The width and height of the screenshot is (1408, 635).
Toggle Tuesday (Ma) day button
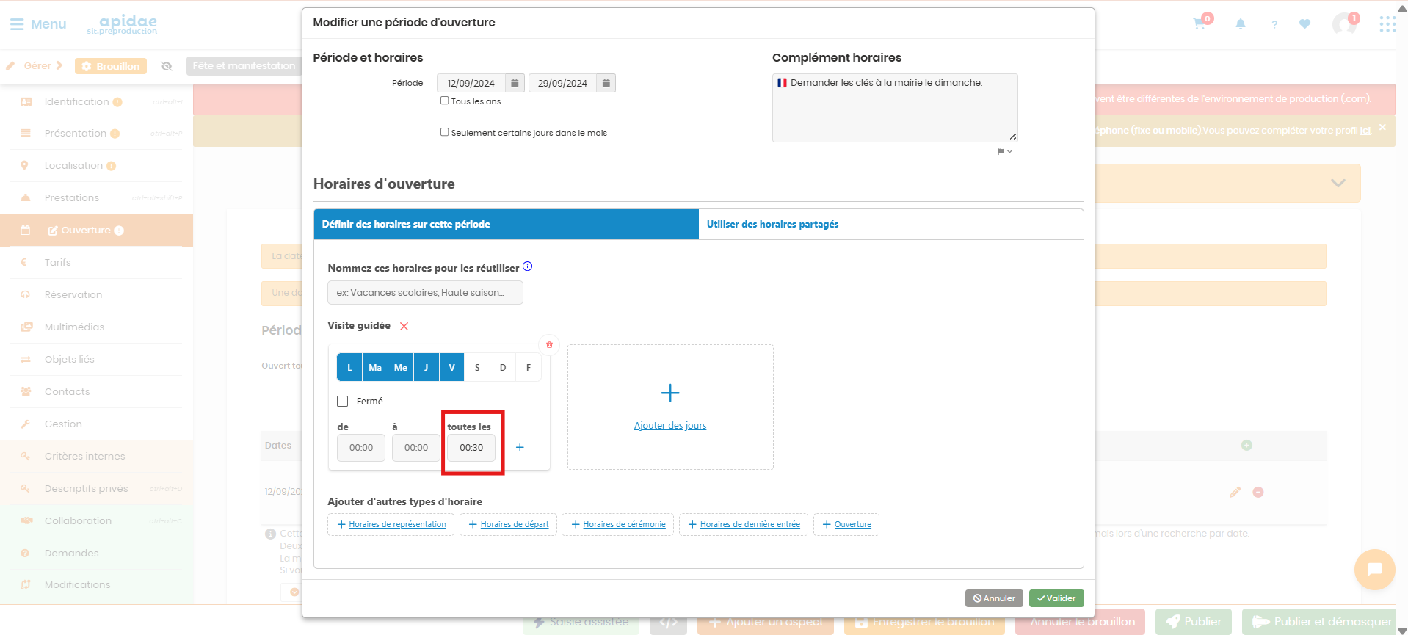click(375, 367)
